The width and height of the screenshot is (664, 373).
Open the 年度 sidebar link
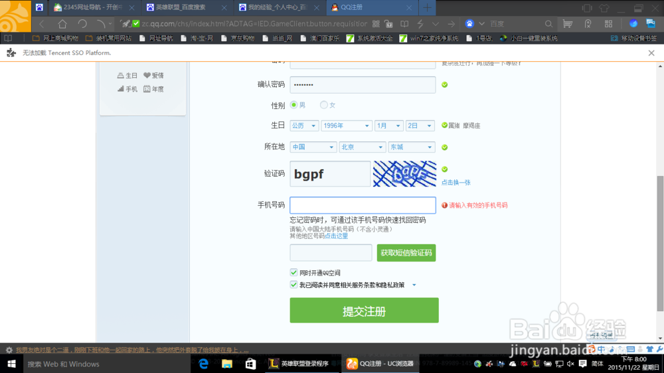(153, 89)
